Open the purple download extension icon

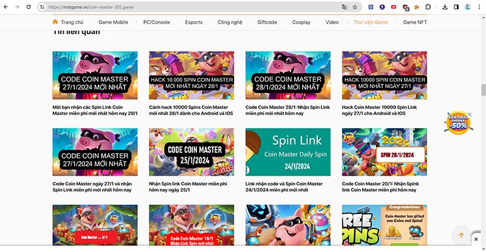[382, 7]
